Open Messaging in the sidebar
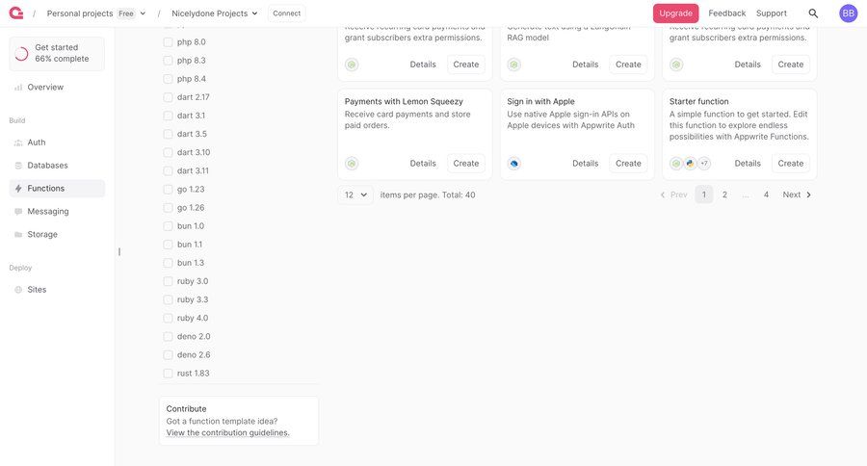This screenshot has width=867, height=466. click(x=57, y=212)
